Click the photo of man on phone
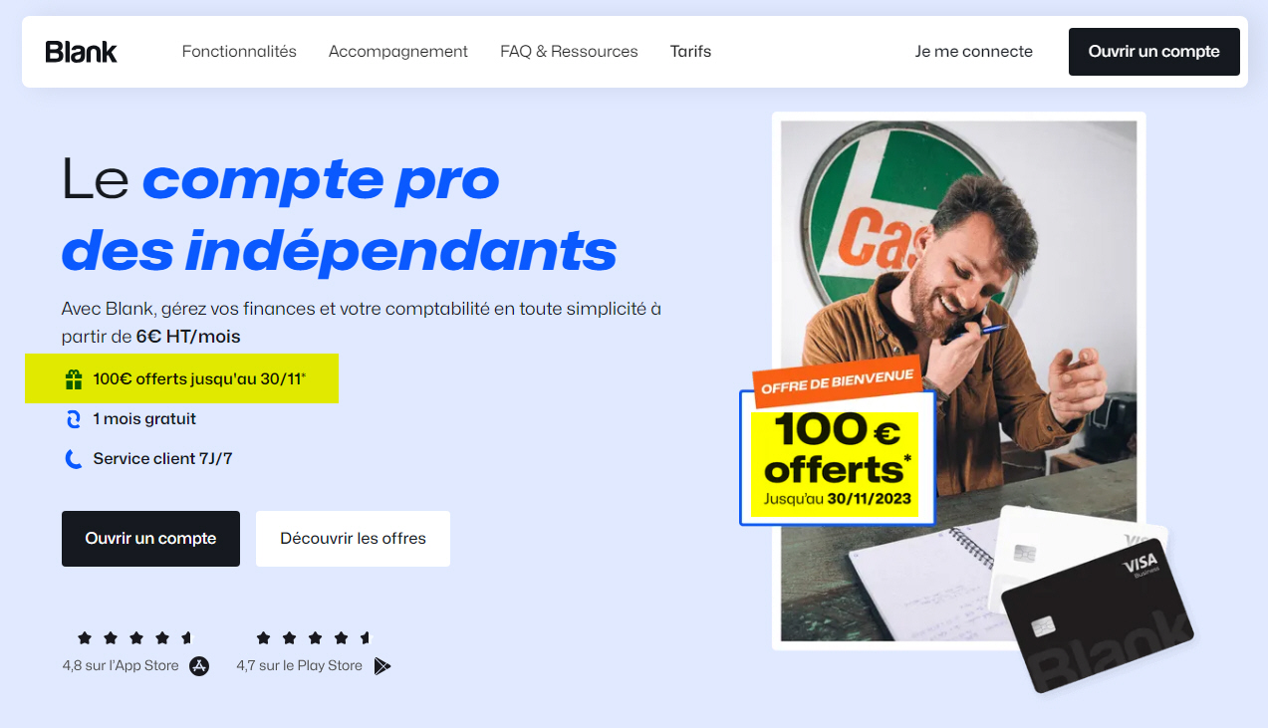 click(x=959, y=380)
